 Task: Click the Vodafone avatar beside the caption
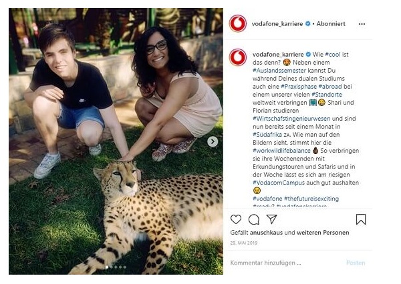(x=238, y=57)
